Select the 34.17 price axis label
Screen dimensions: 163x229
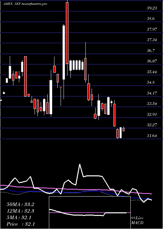point(152,93)
